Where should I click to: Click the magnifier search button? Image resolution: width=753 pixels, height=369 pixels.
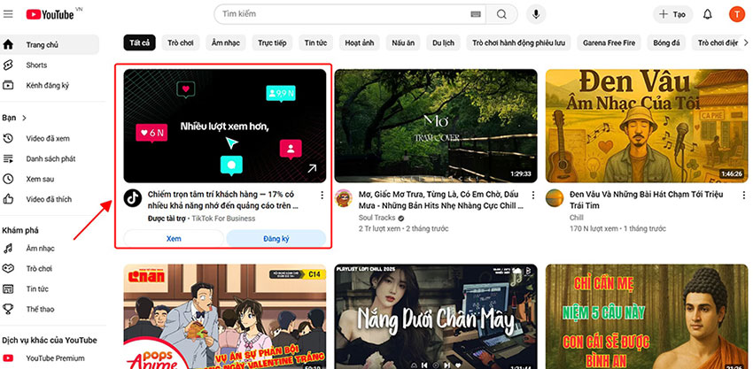(x=501, y=14)
